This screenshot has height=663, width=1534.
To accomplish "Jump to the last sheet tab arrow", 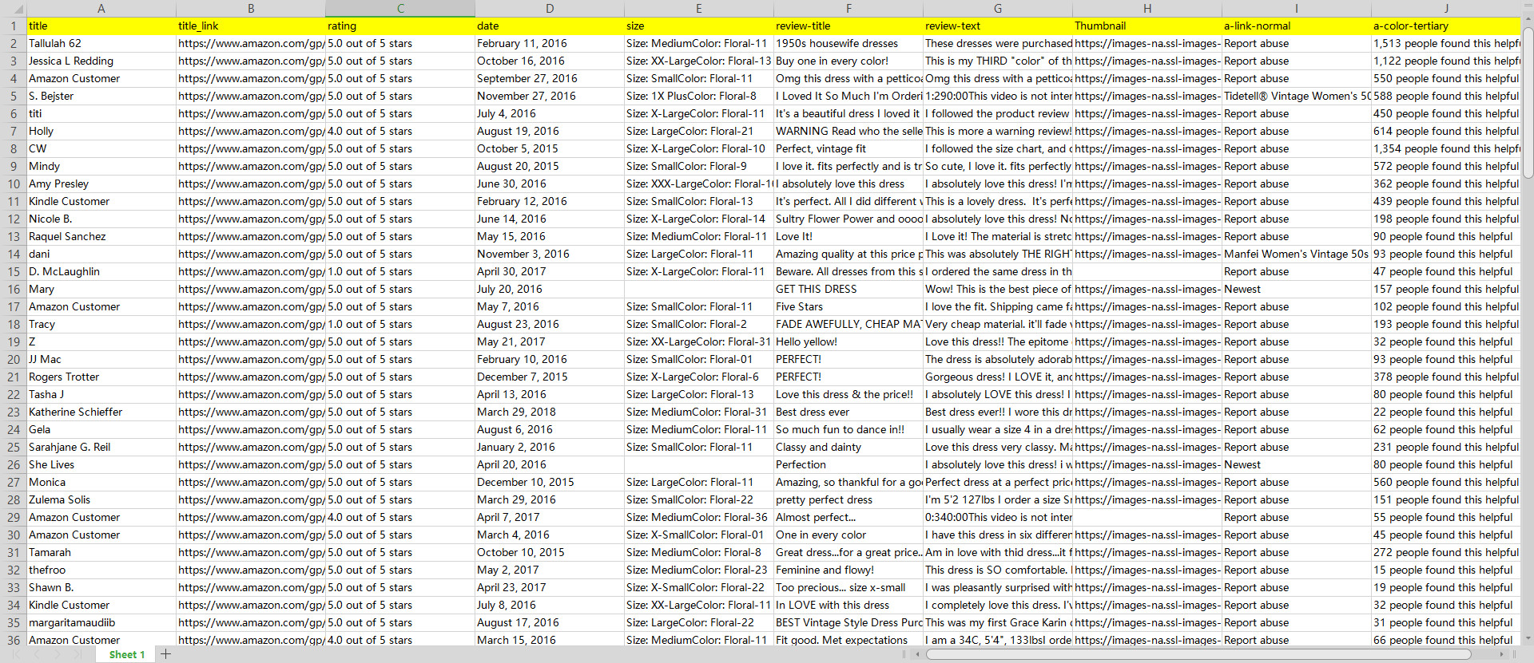I will point(77,654).
